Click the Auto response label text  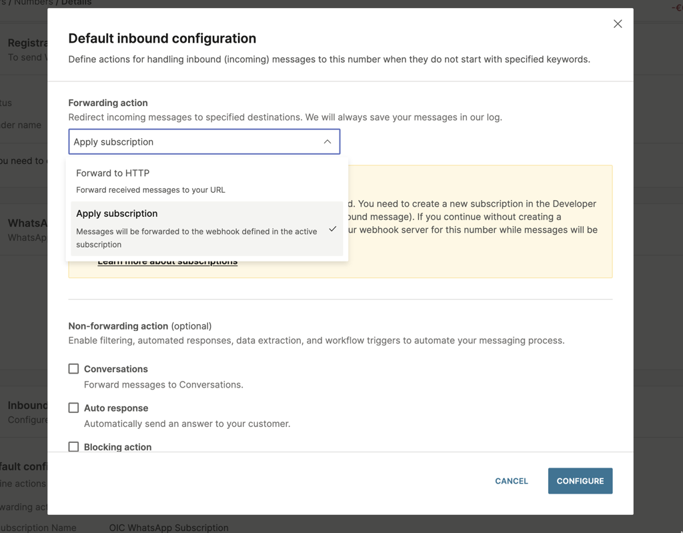click(x=116, y=408)
